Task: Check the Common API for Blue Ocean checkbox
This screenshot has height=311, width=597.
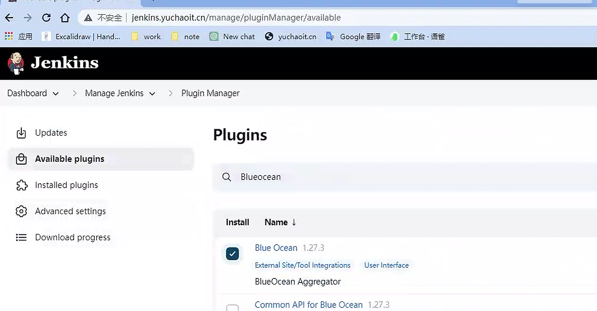Action: (x=232, y=308)
